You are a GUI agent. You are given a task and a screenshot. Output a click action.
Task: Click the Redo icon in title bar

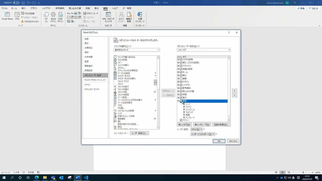pyautogui.click(x=34, y=3)
